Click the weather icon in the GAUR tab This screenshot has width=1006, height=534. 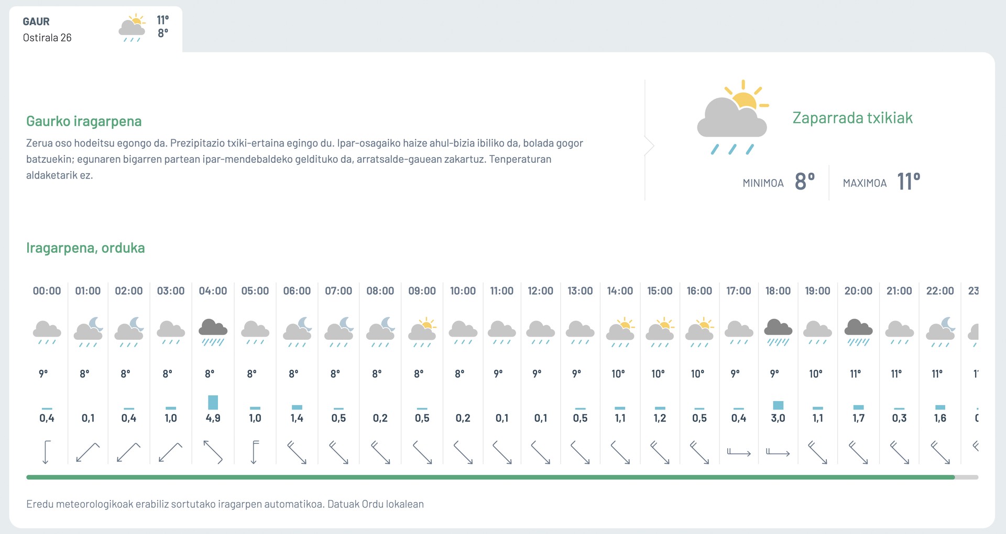tap(132, 29)
